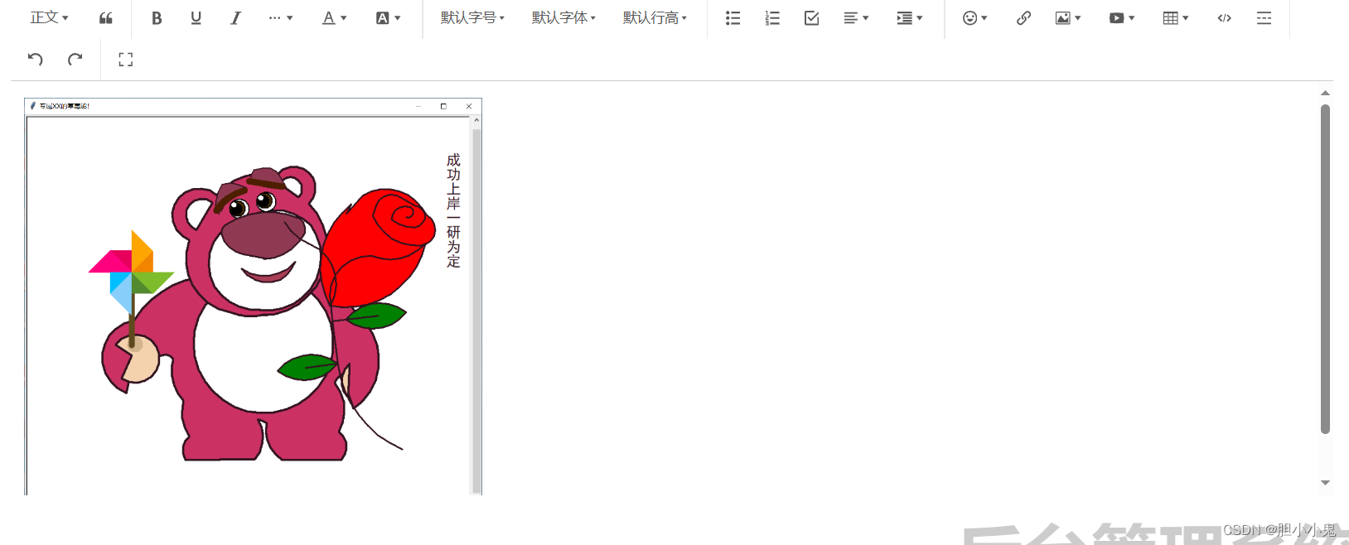1349x545 pixels.
Task: Insert a code block
Action: coord(1225,17)
